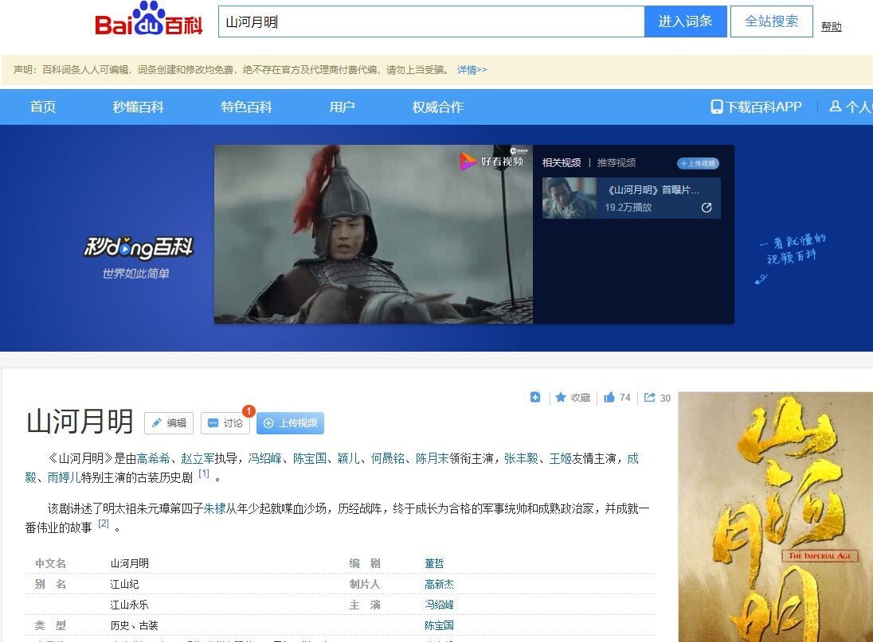Click the 山河月明 poster image
873x642 pixels.
(776, 517)
